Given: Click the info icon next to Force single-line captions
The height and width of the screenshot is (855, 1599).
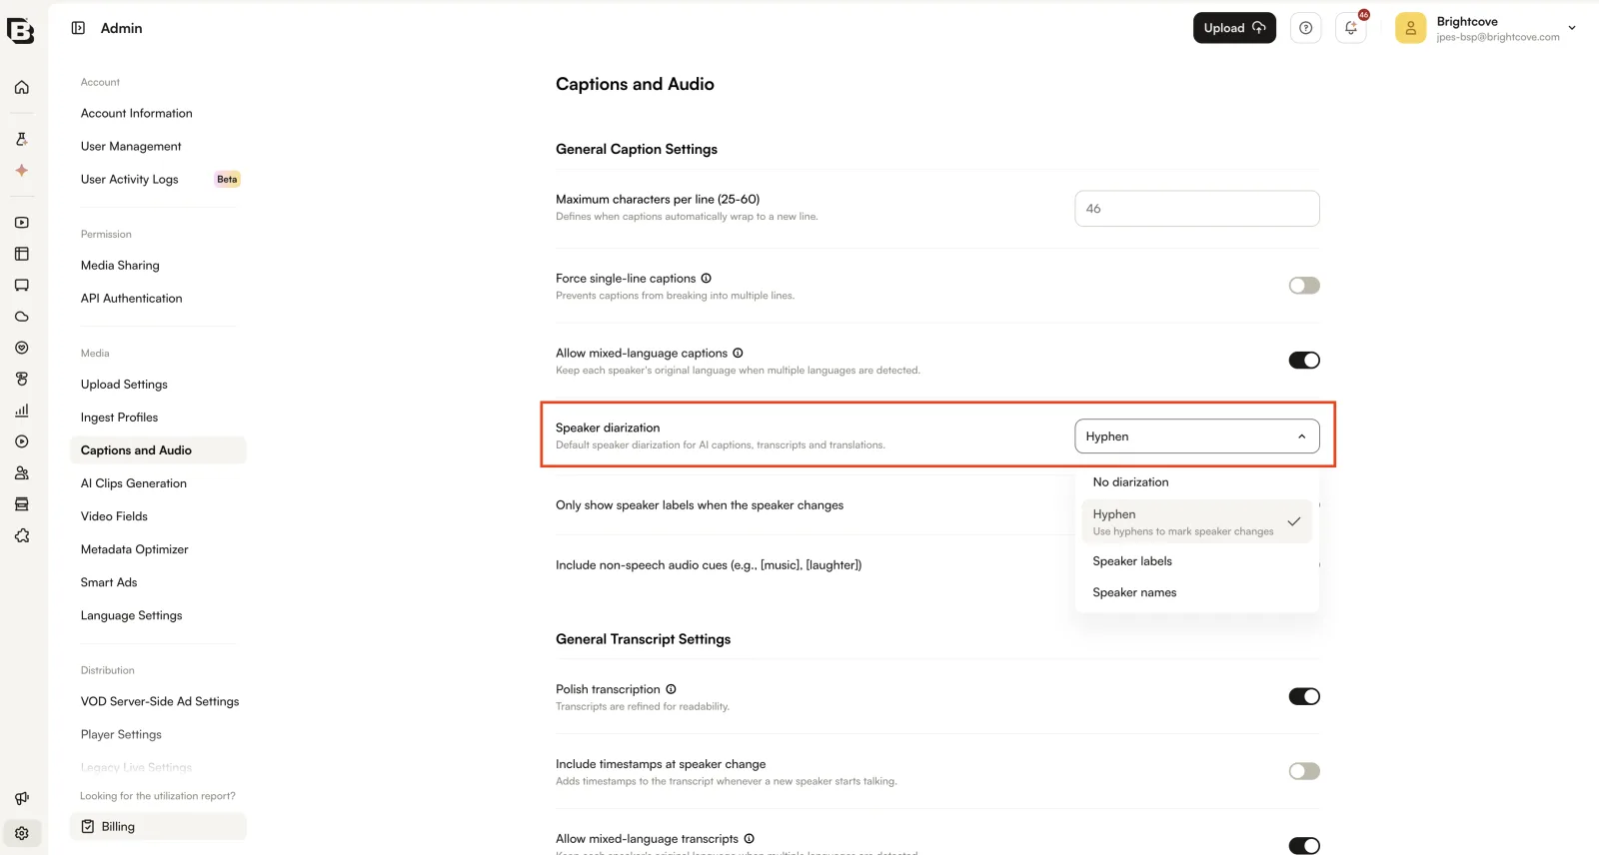Looking at the screenshot, I should coord(707,279).
